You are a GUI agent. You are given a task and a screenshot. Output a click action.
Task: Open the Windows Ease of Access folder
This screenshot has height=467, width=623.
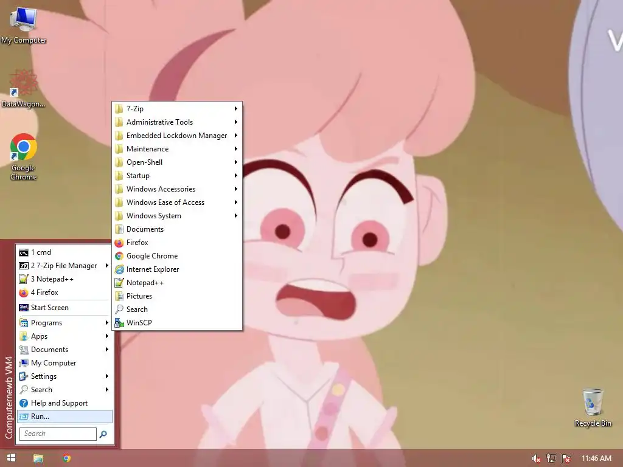(x=177, y=202)
